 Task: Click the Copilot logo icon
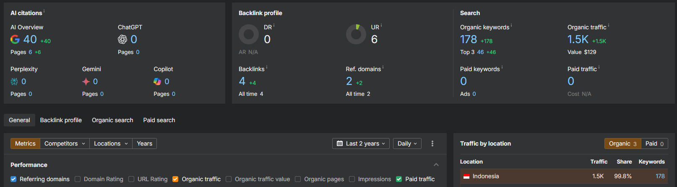(157, 82)
